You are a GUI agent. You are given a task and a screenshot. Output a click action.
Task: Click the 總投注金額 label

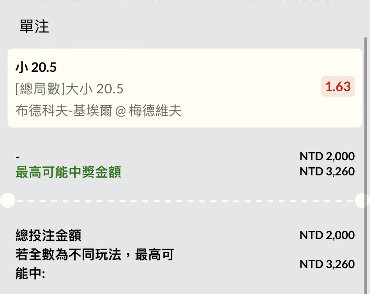48,236
